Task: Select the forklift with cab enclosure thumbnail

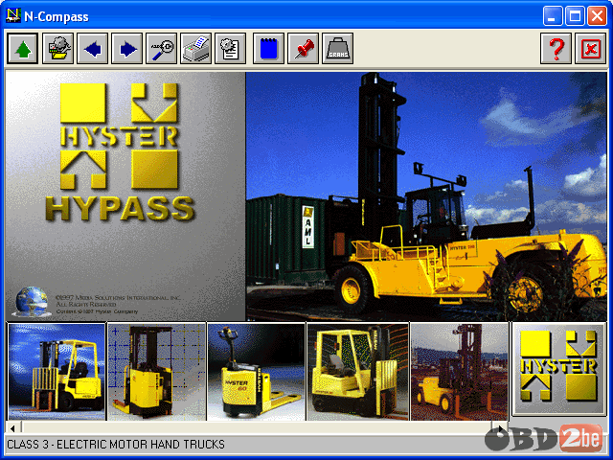Action: tap(357, 372)
